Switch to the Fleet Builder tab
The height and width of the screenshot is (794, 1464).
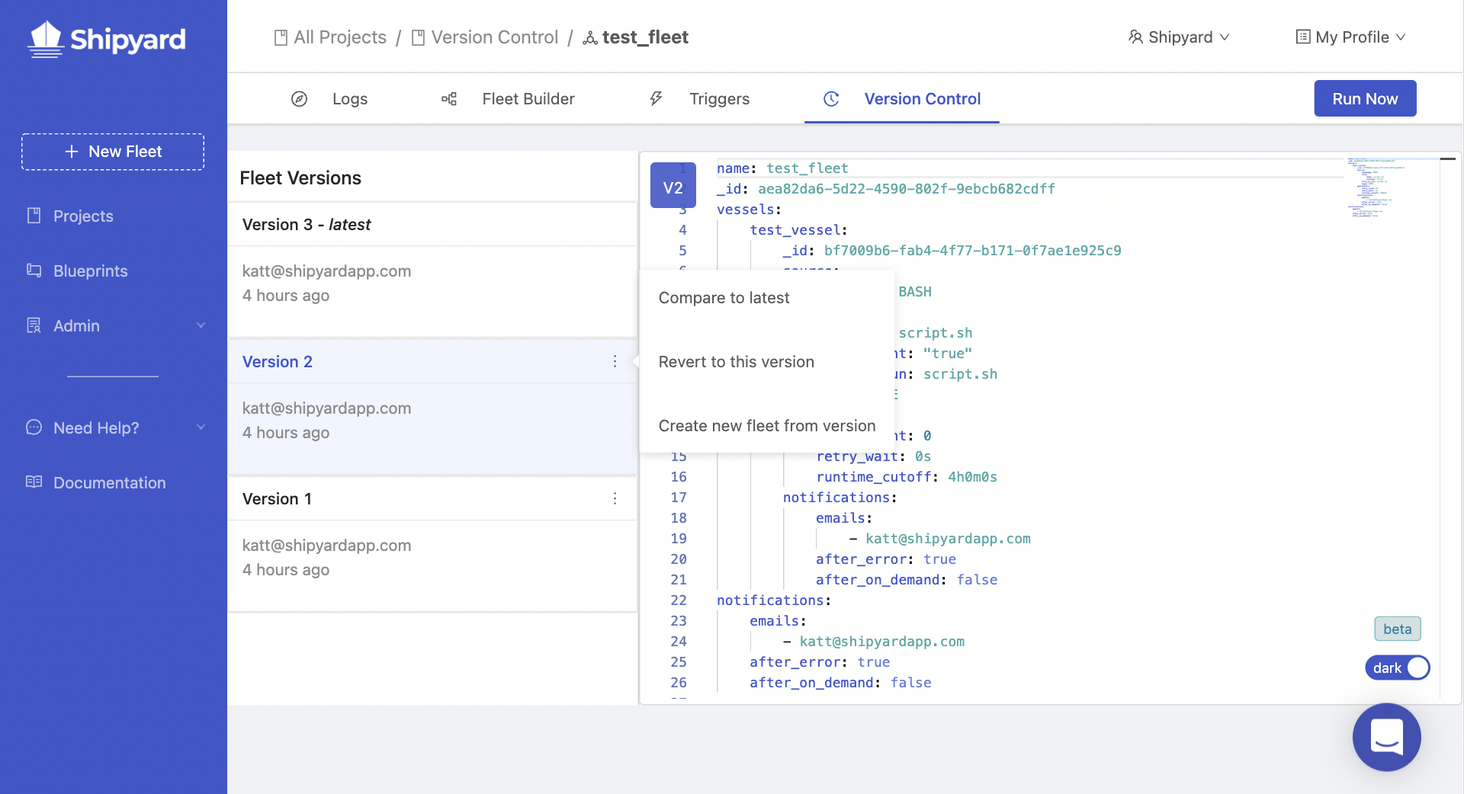(508, 99)
